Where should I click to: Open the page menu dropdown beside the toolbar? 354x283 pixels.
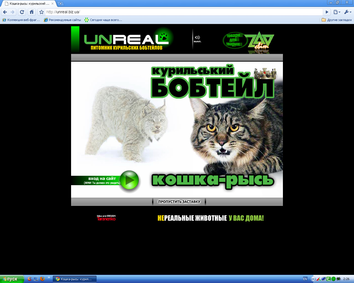[335, 12]
